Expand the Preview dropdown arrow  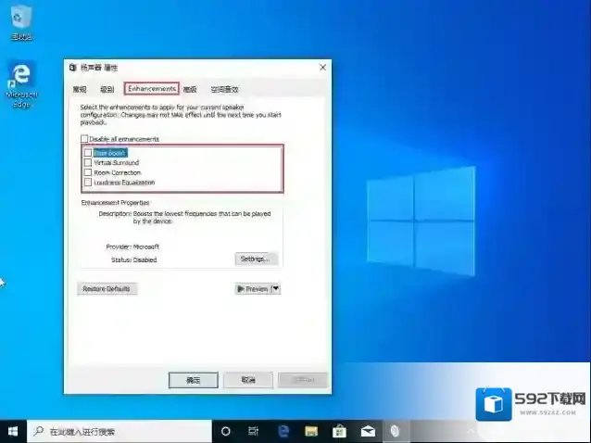(276, 289)
